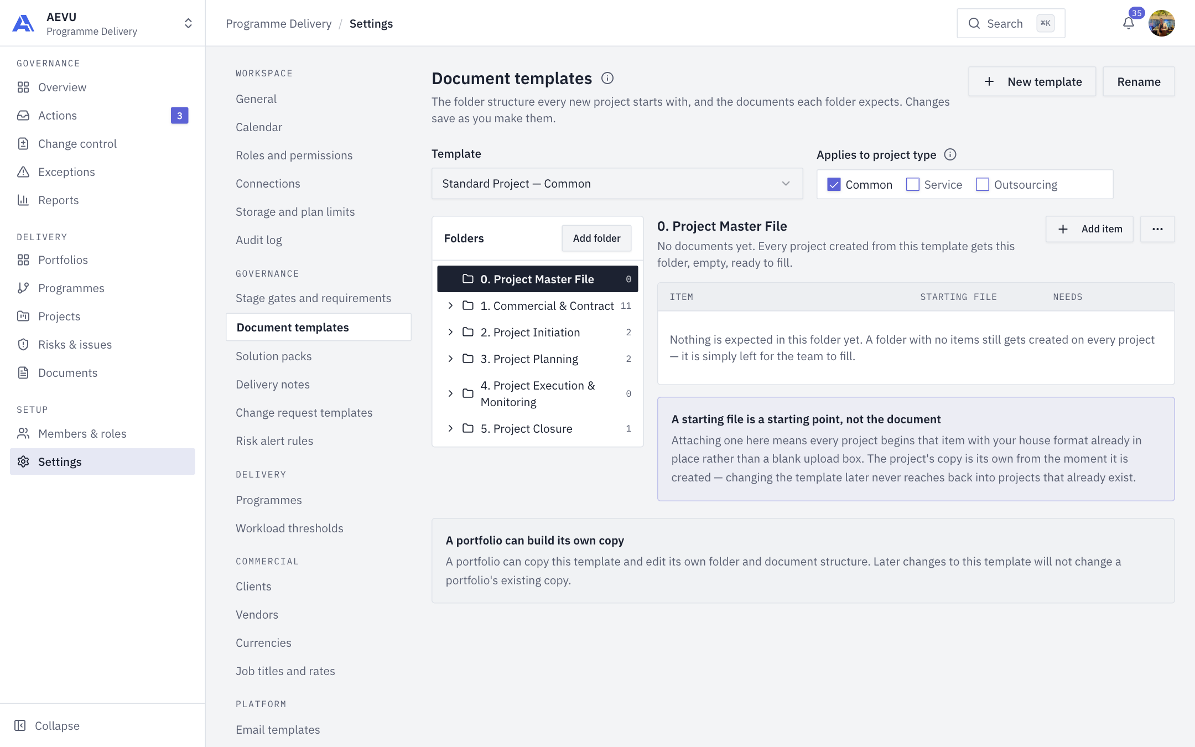
Task: Open the AEVU workspace switcher chevrons
Action: [188, 23]
